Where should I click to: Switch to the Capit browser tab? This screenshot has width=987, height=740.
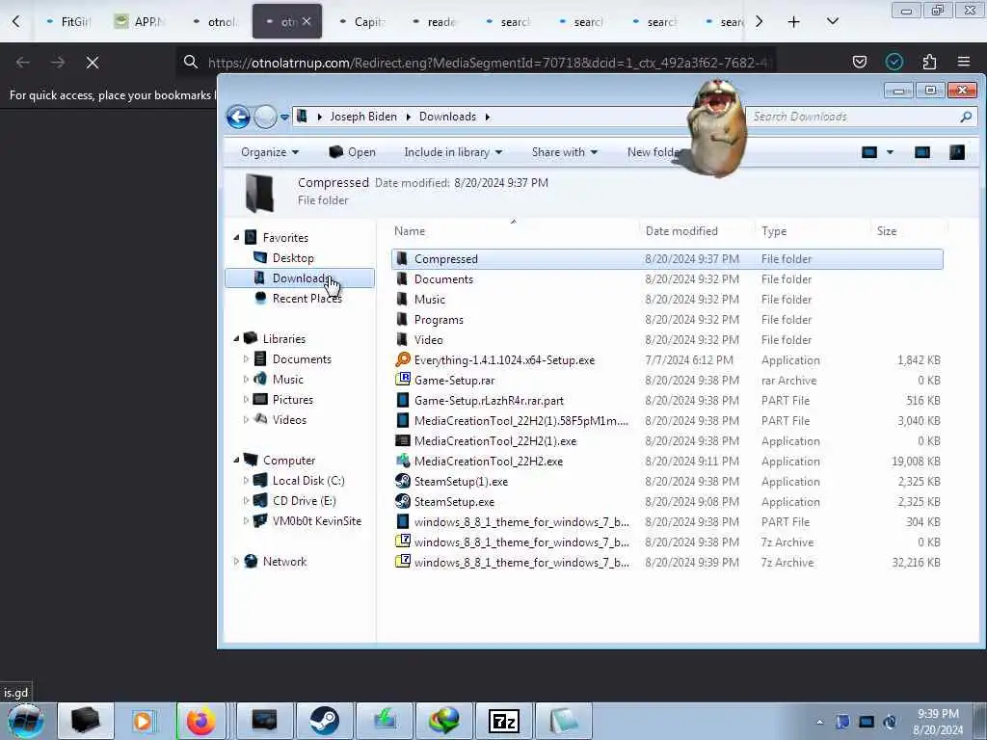pyautogui.click(x=362, y=22)
